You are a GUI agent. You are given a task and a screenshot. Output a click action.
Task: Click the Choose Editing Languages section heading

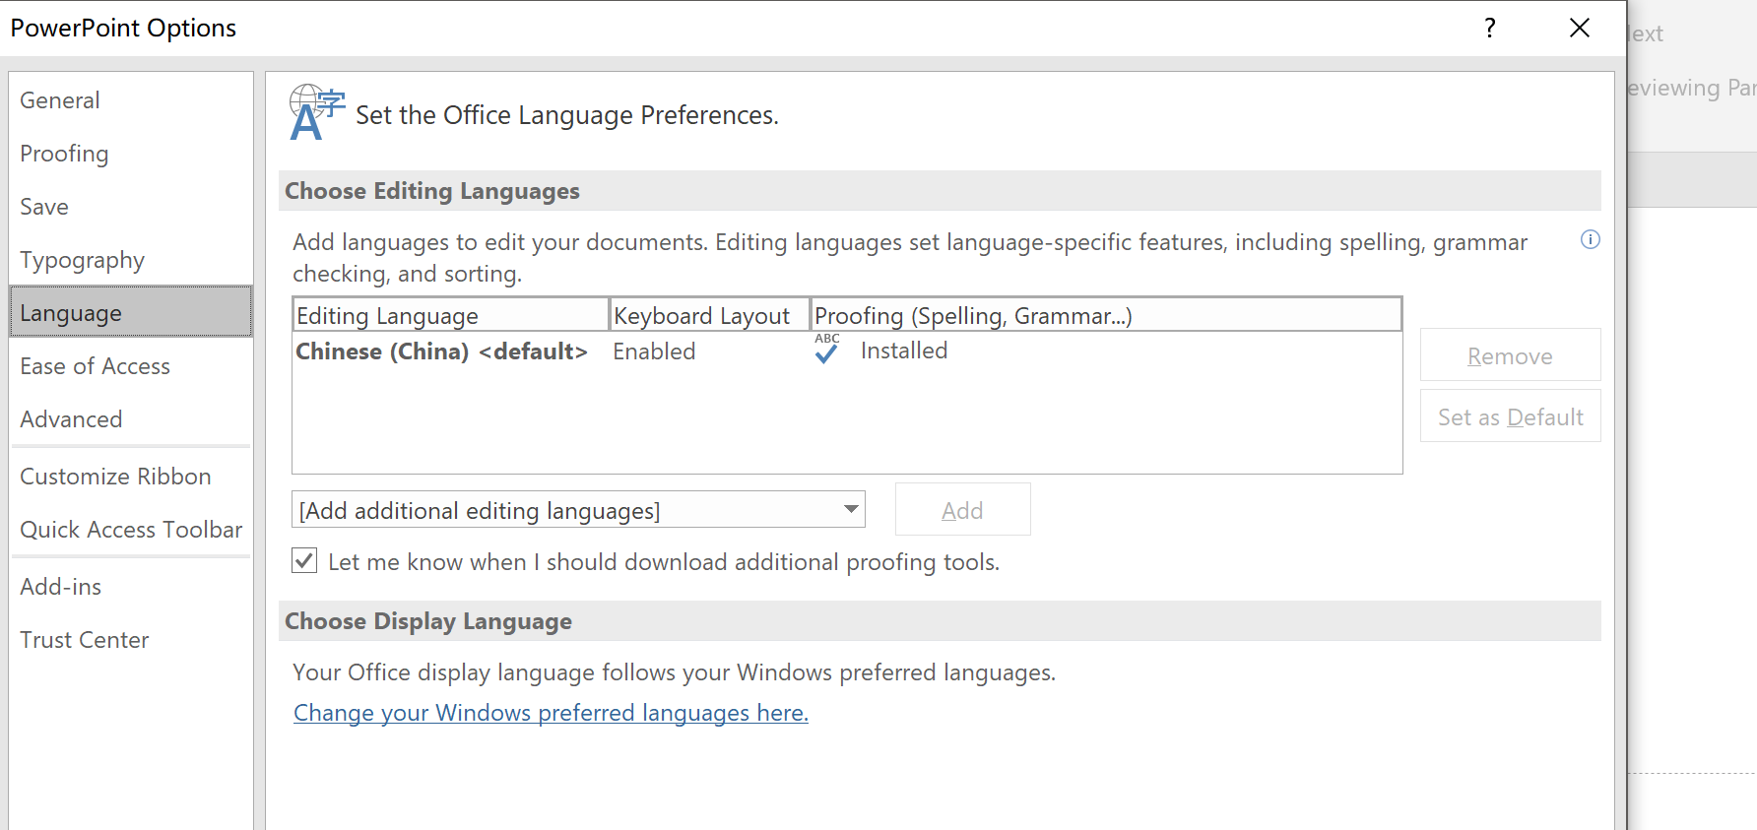[x=432, y=191]
